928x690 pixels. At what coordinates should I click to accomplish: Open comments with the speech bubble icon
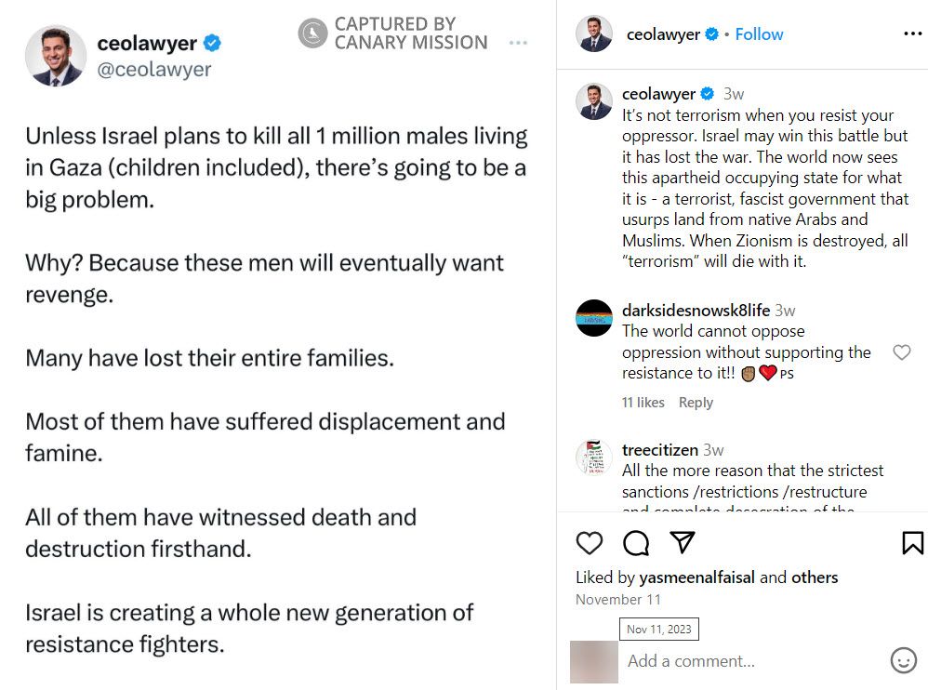(x=636, y=543)
